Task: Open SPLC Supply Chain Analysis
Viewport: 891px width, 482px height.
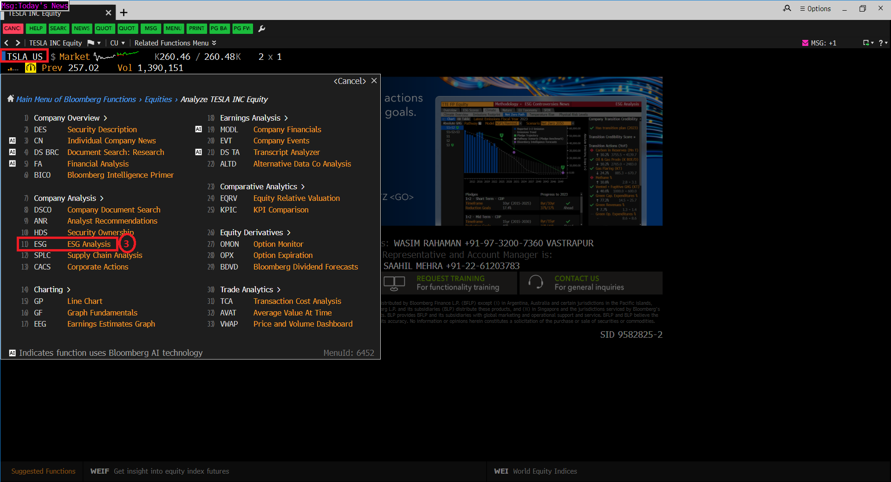Action: pos(88,255)
